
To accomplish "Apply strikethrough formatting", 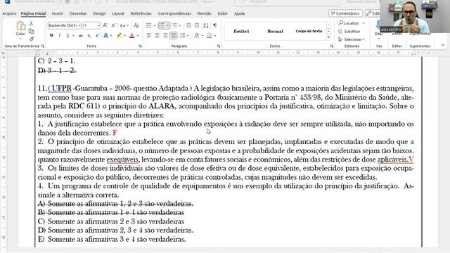I will point(81,36).
